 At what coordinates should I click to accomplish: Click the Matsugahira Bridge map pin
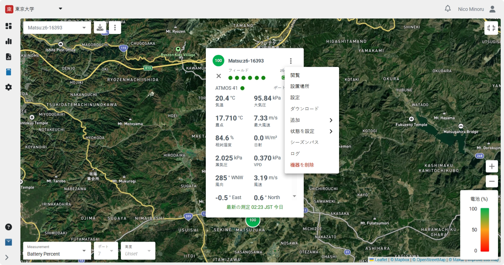pos(461,126)
